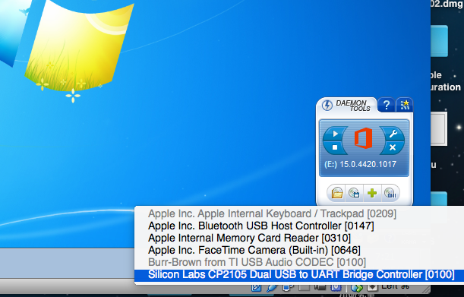Viewport: 464px width, 297px height.
Task: Click the network adapters status bar icon
Action: click(287, 288)
